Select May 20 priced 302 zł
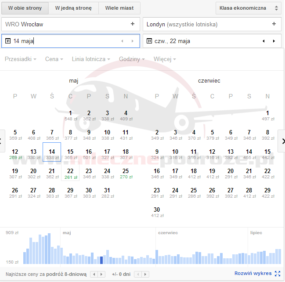285x282 pixels. [34, 173]
